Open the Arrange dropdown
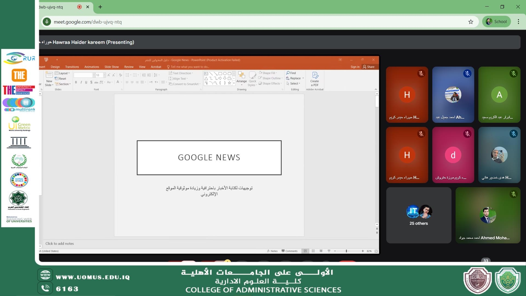This screenshot has width=526, height=296. (x=242, y=79)
